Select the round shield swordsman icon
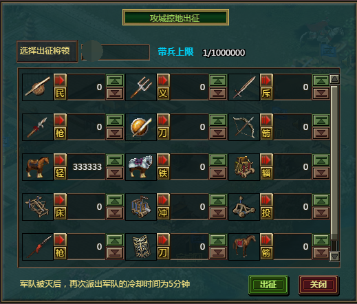The width and height of the screenshot is (357, 304). [141, 127]
